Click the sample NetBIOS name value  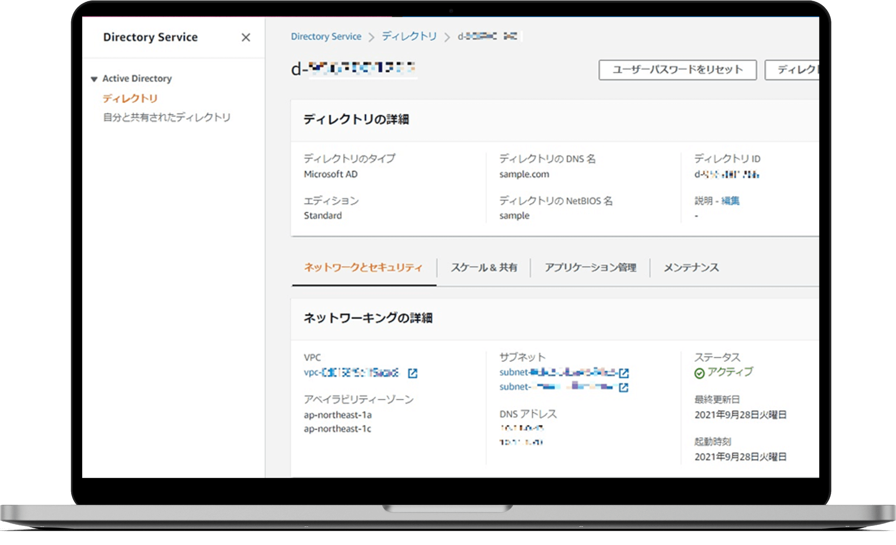(x=514, y=216)
